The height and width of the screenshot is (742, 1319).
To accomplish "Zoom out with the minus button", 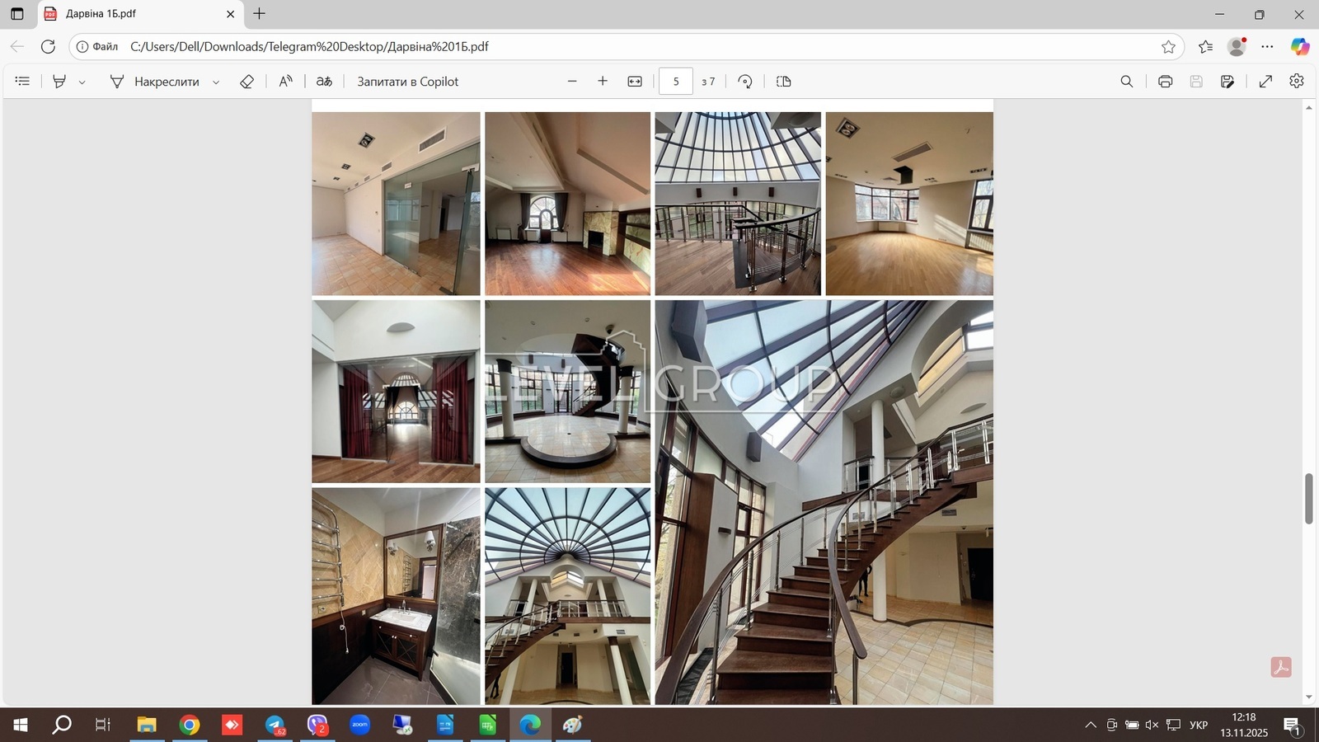I will (x=572, y=81).
